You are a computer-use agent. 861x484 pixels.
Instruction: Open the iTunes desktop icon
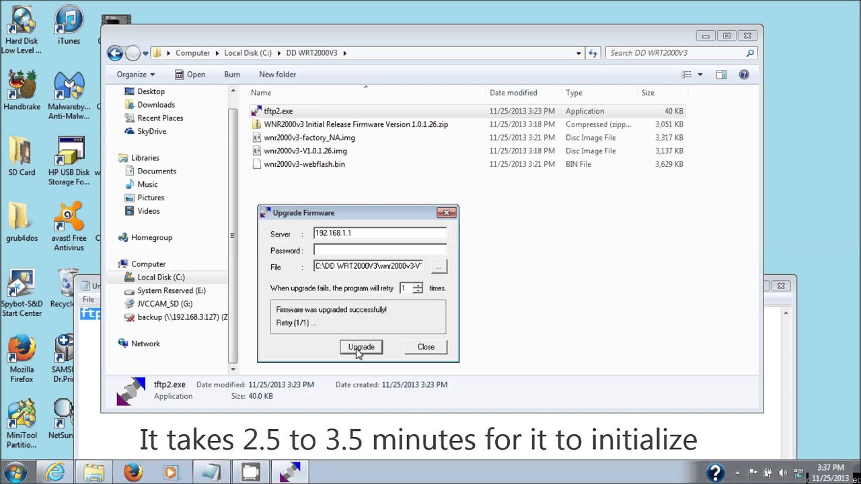pyautogui.click(x=69, y=26)
